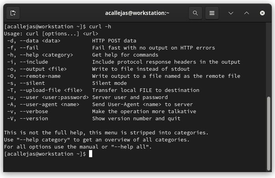Screen dimensions: 275x178
Task: Click the '--user-agent <name>' option
Action: point(50,105)
